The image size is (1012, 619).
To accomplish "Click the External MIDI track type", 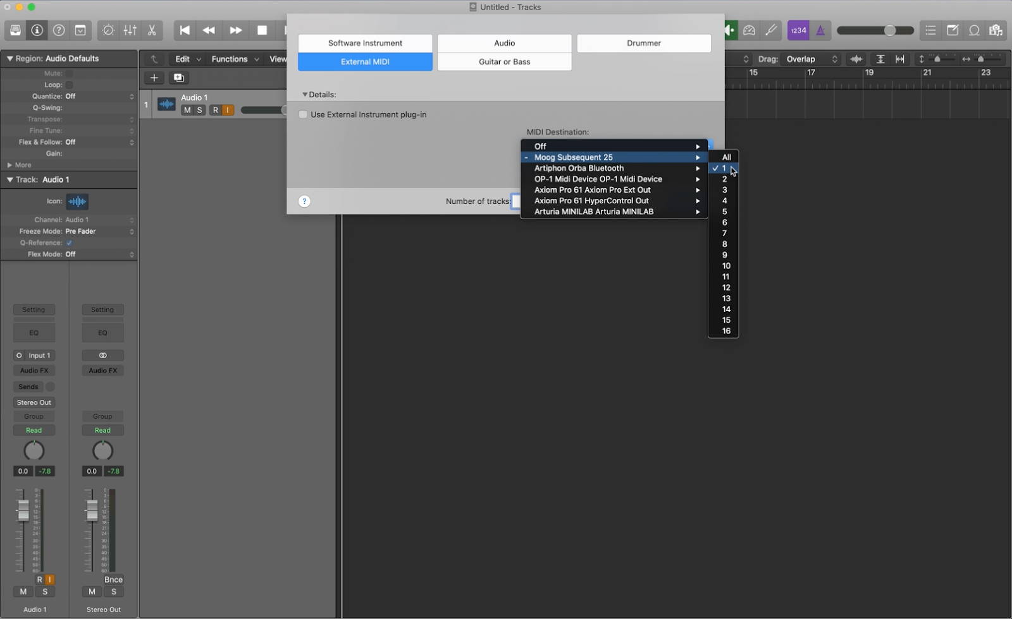I will click(x=365, y=61).
